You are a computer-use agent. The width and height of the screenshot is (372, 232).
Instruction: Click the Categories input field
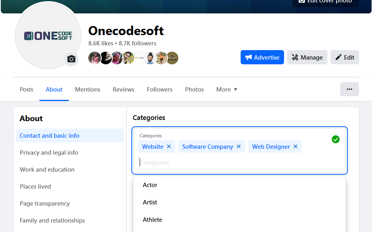[197, 162]
